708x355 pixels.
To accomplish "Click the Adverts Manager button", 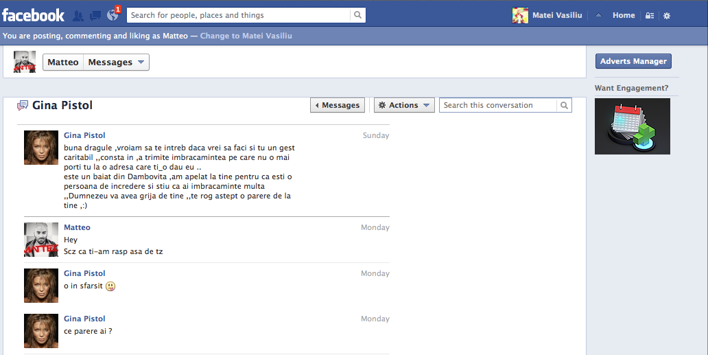I will pos(633,61).
